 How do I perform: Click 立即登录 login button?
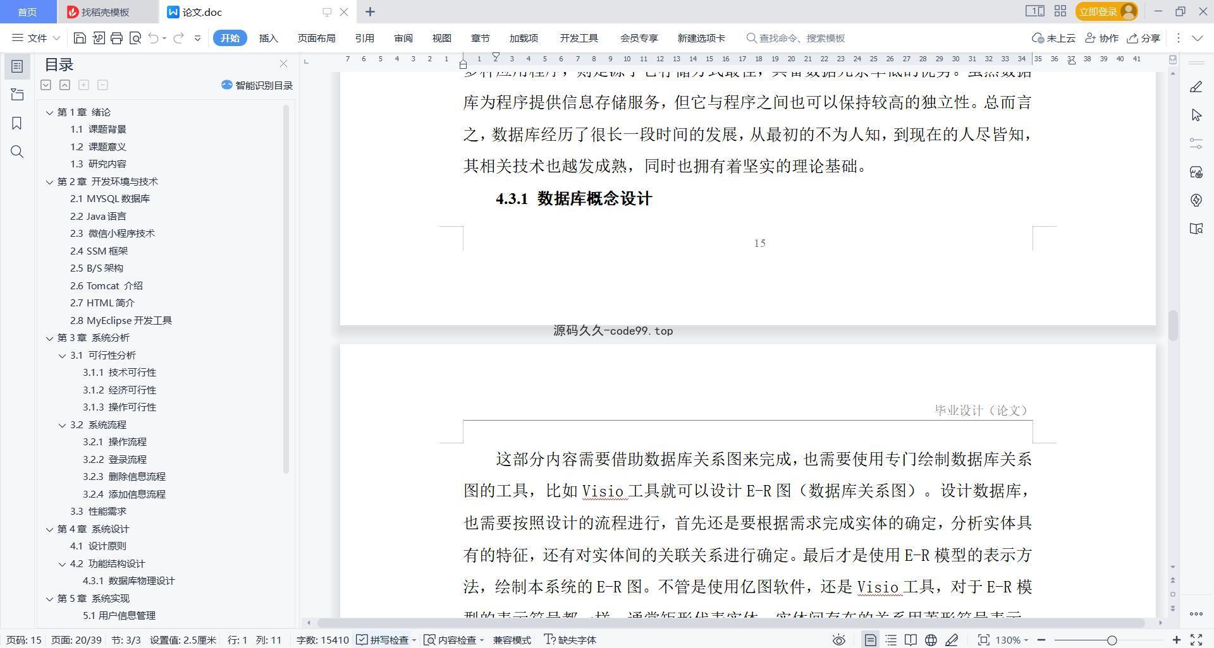coord(1107,11)
